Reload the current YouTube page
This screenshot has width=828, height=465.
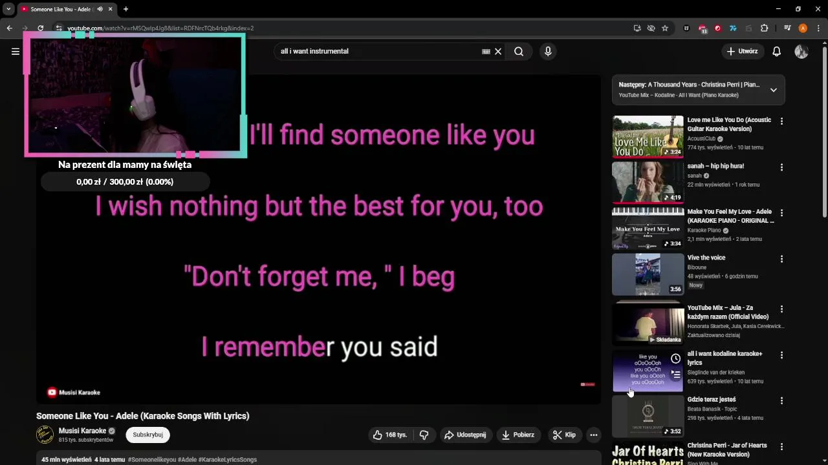40,28
